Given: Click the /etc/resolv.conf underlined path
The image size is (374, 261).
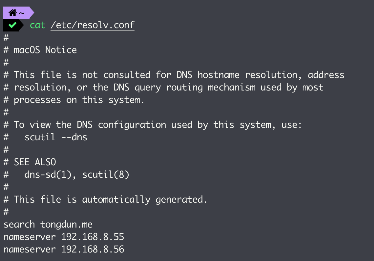Looking at the screenshot, I should pyautogui.click(x=93, y=25).
